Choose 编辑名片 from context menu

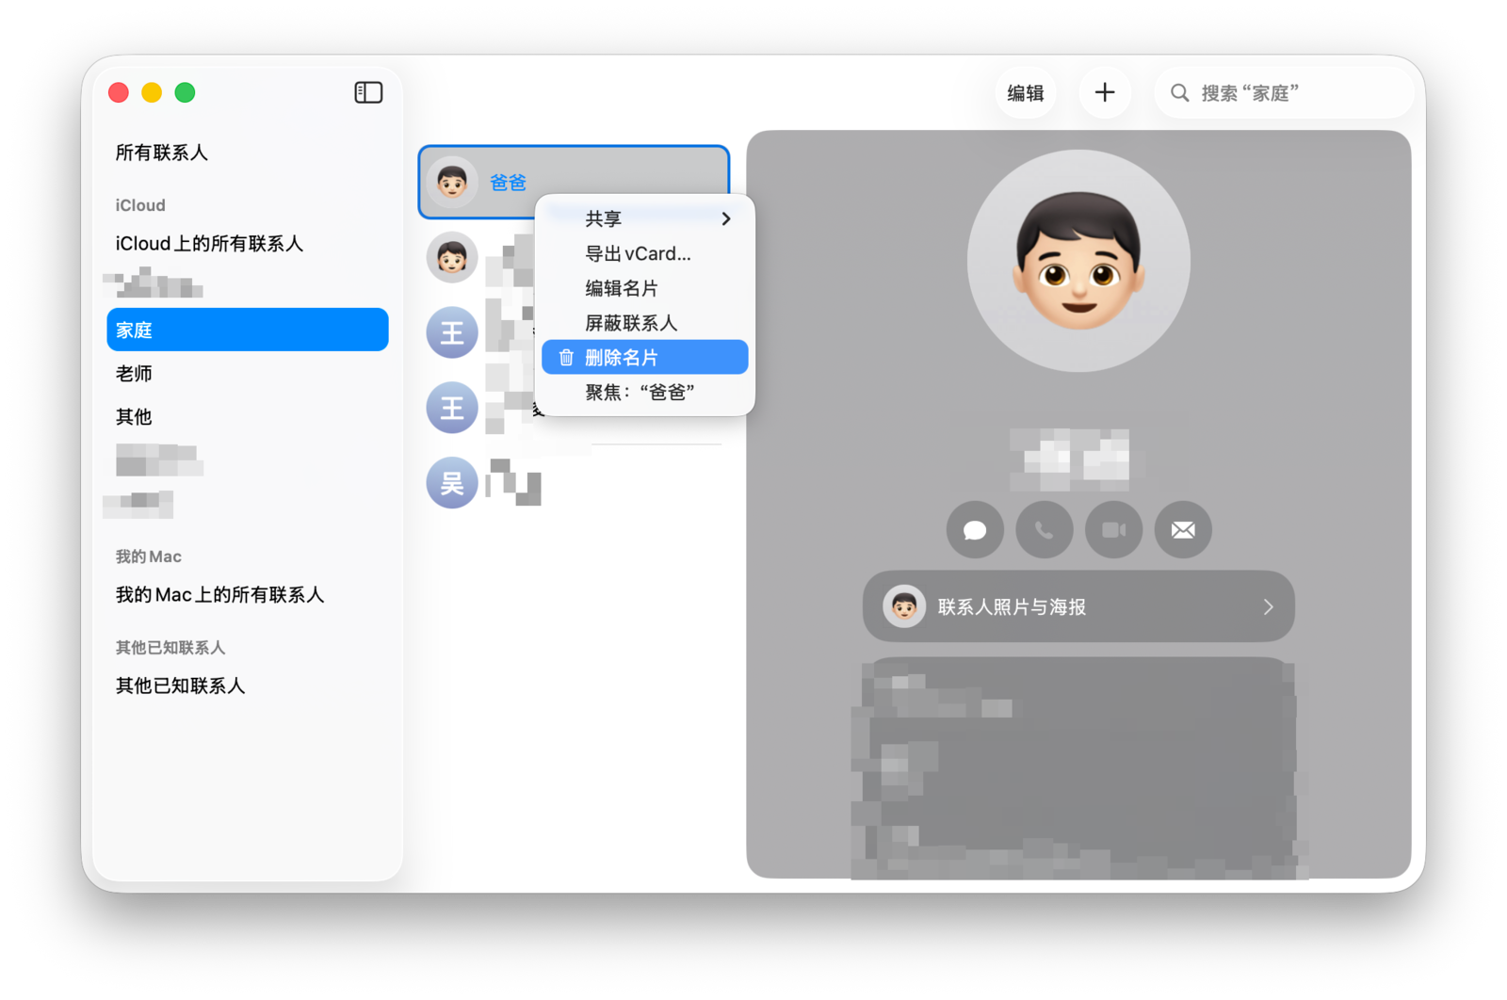[x=622, y=288]
